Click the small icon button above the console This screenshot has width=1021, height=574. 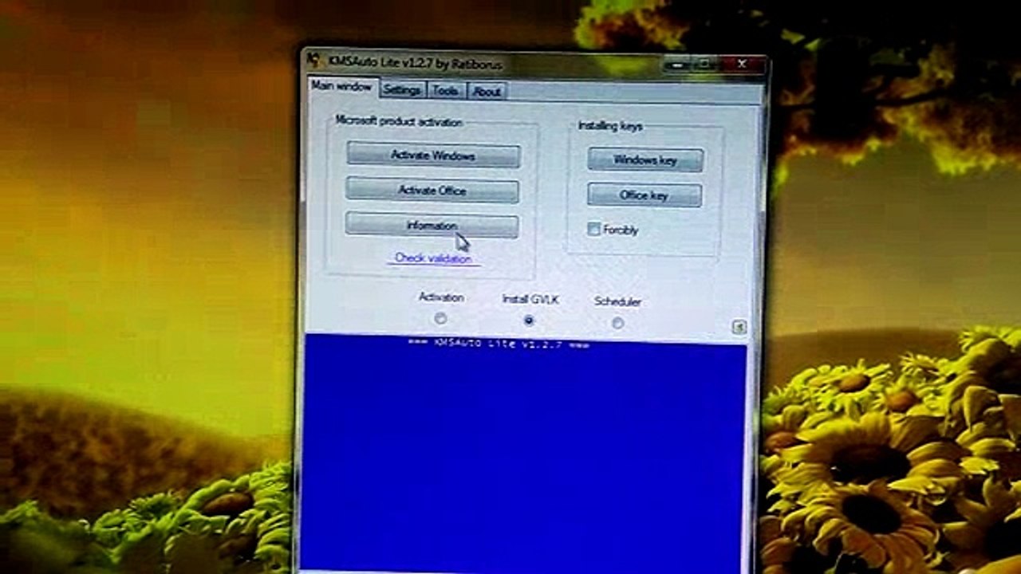click(739, 327)
